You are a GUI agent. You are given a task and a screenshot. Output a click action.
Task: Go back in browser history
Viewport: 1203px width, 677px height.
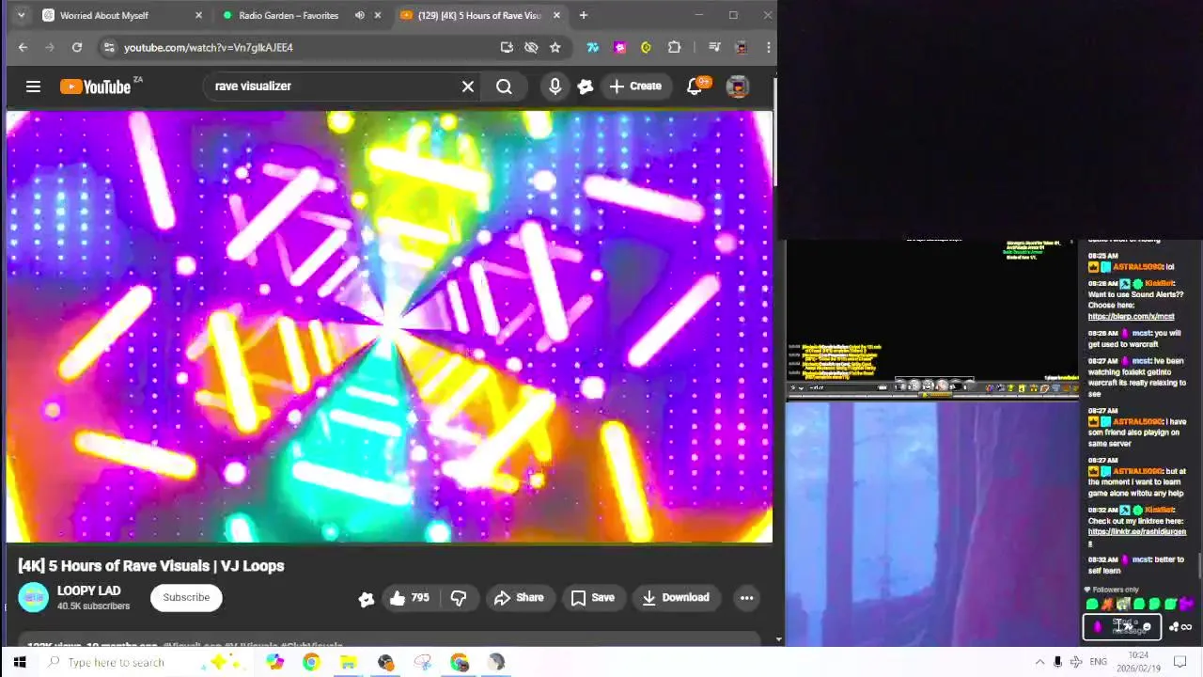pos(23,47)
